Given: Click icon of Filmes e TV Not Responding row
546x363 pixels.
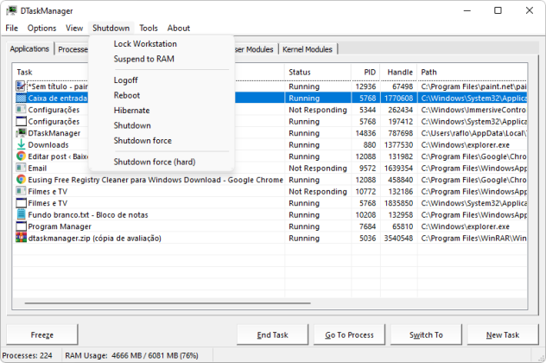Looking at the screenshot, I should (21, 191).
